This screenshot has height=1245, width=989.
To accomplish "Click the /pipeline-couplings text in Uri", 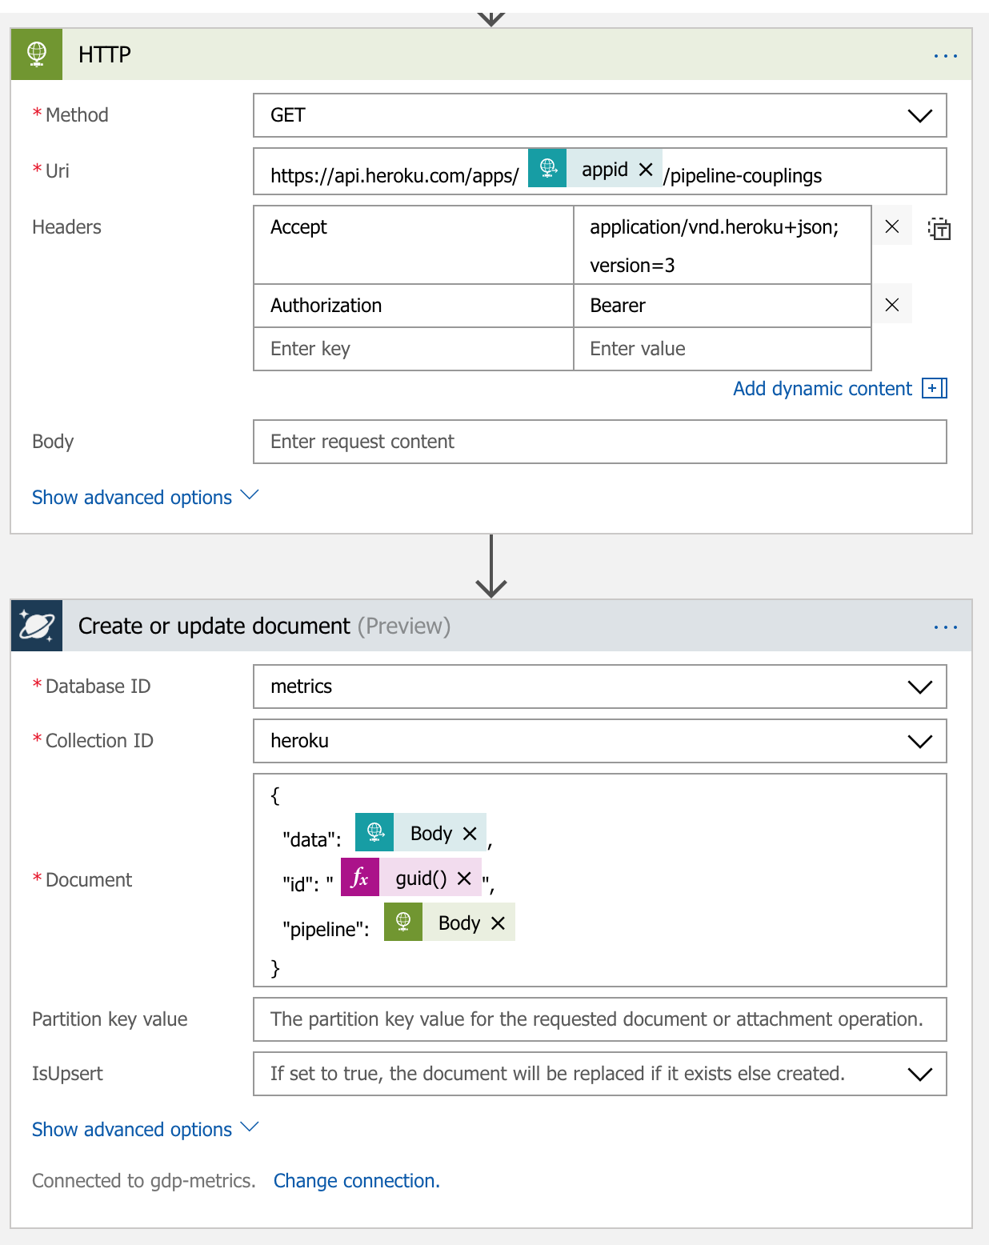I will (743, 176).
